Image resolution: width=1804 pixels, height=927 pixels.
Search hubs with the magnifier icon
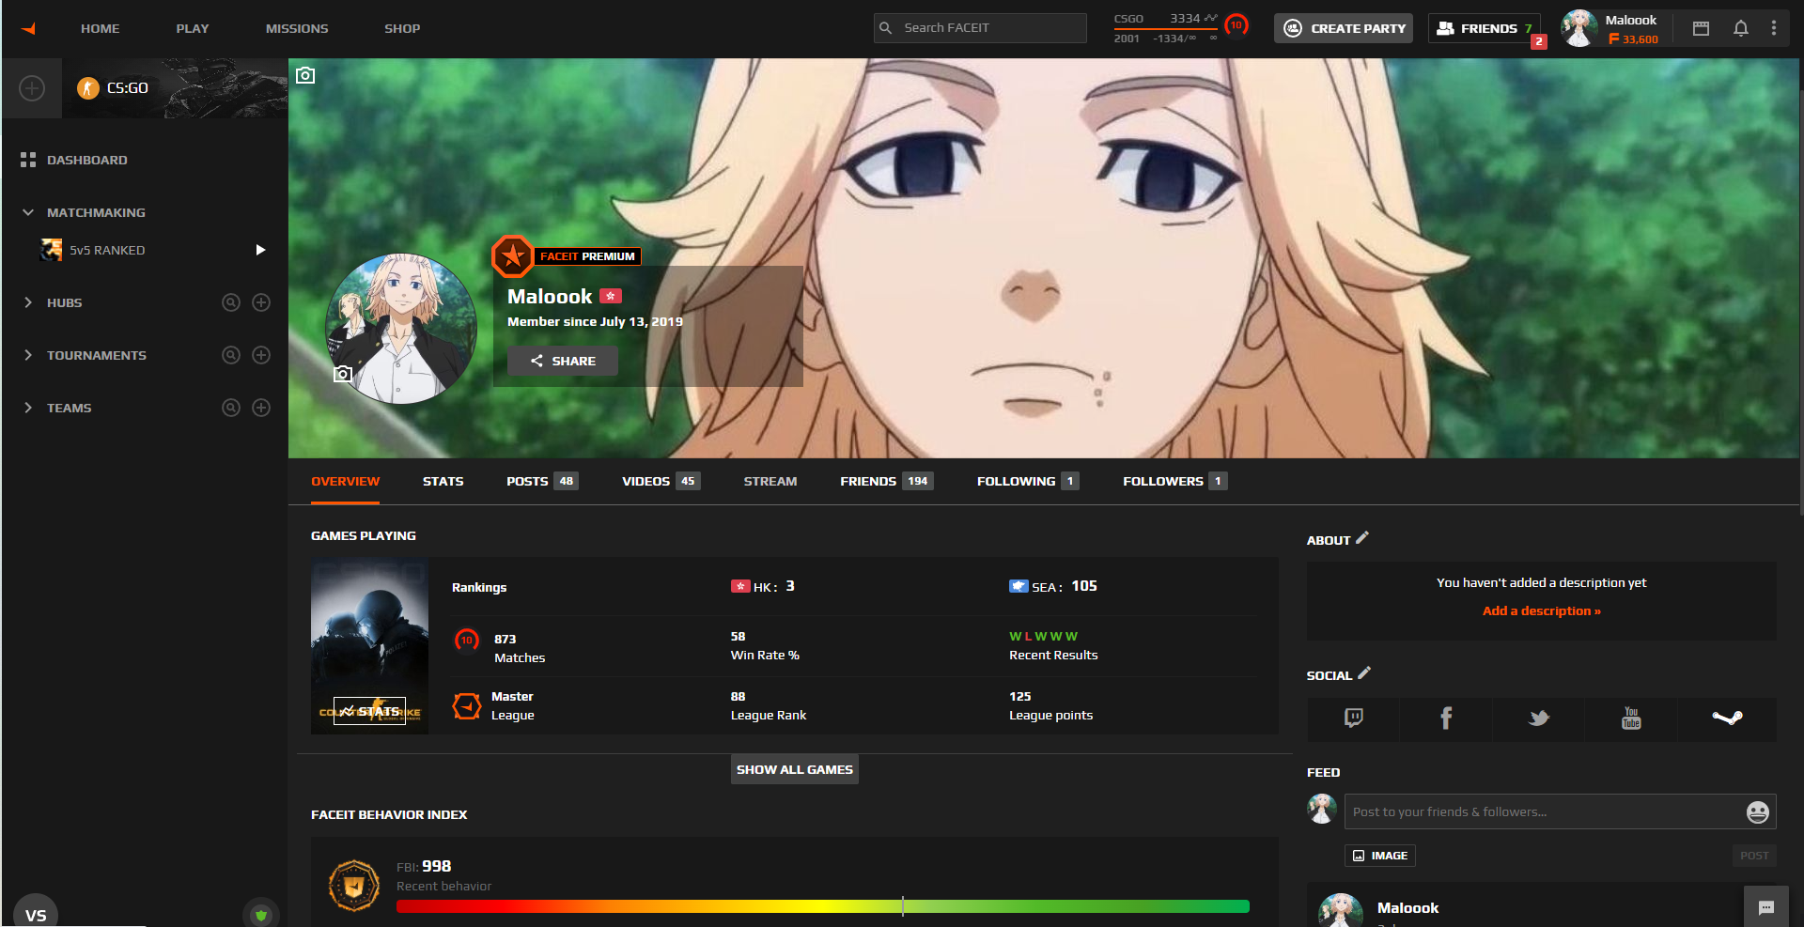pos(231,302)
